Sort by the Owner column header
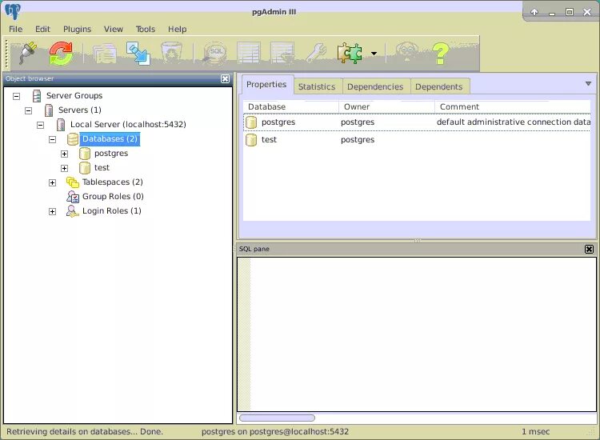The width and height of the screenshot is (600, 440). point(387,106)
